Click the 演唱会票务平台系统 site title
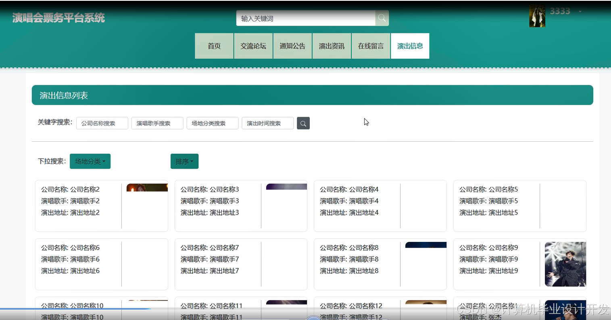 (58, 18)
